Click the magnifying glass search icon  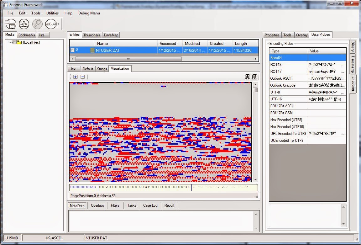37,24
